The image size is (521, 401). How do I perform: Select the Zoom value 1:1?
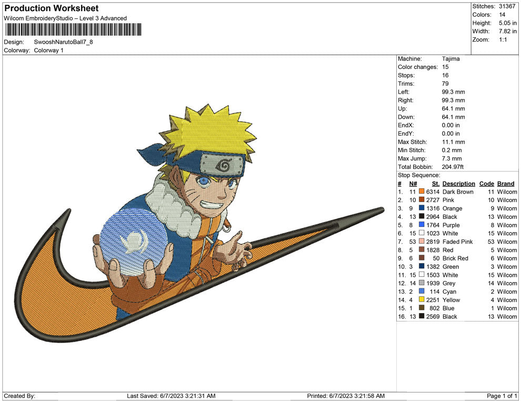tap(503, 39)
